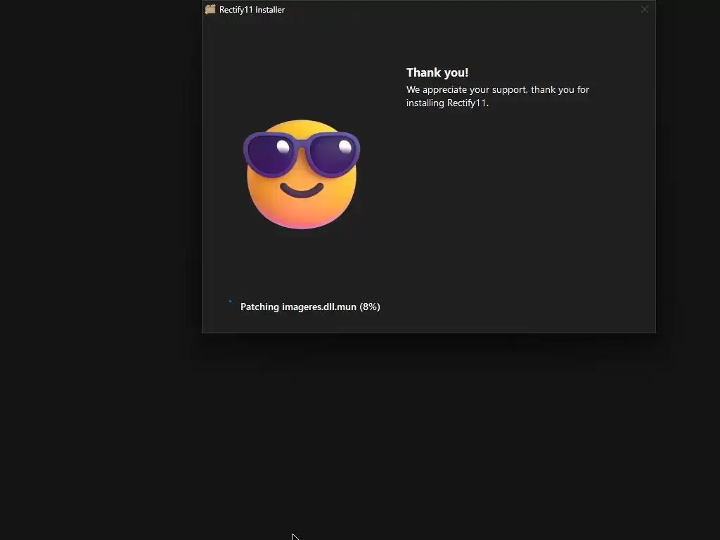Click the Rectify11 Installer title bar icon
The width and height of the screenshot is (720, 540).
tap(210, 9)
